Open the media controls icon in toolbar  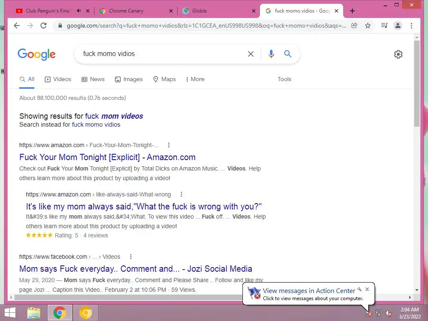[385, 25]
